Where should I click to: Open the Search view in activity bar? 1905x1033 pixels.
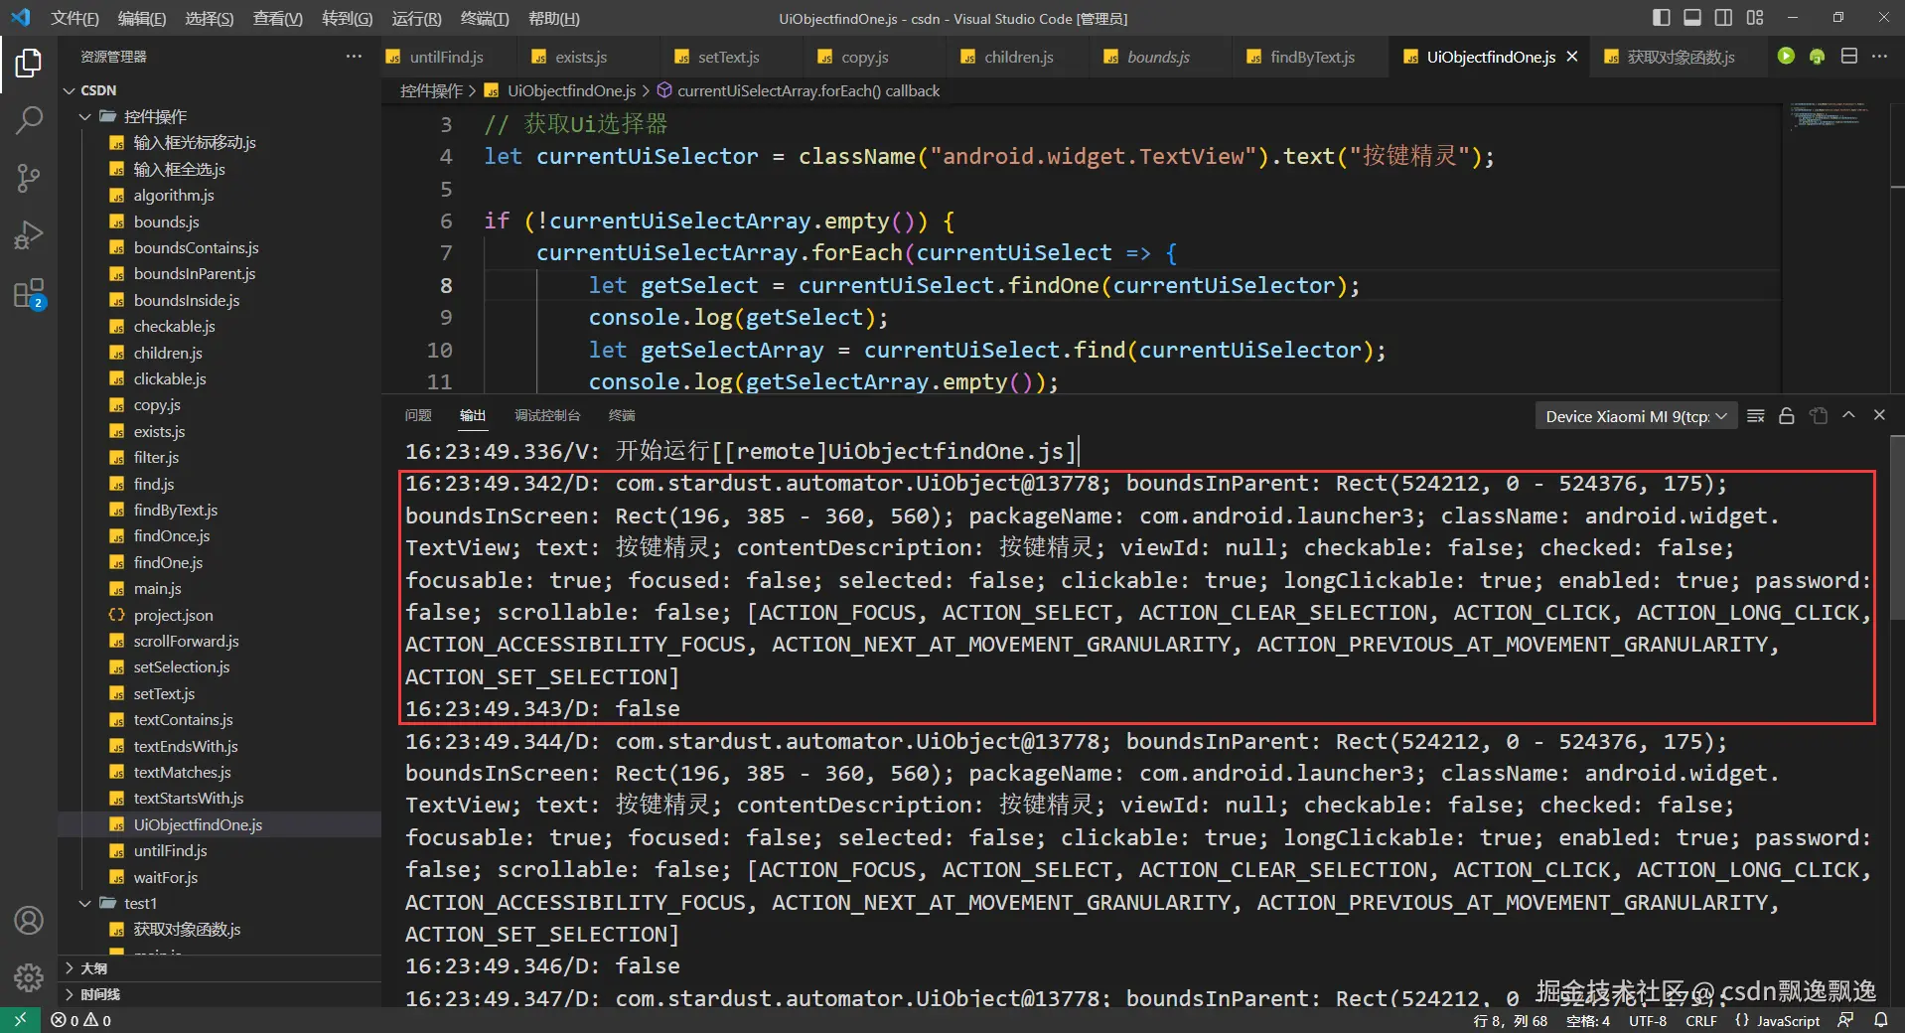pos(29,120)
